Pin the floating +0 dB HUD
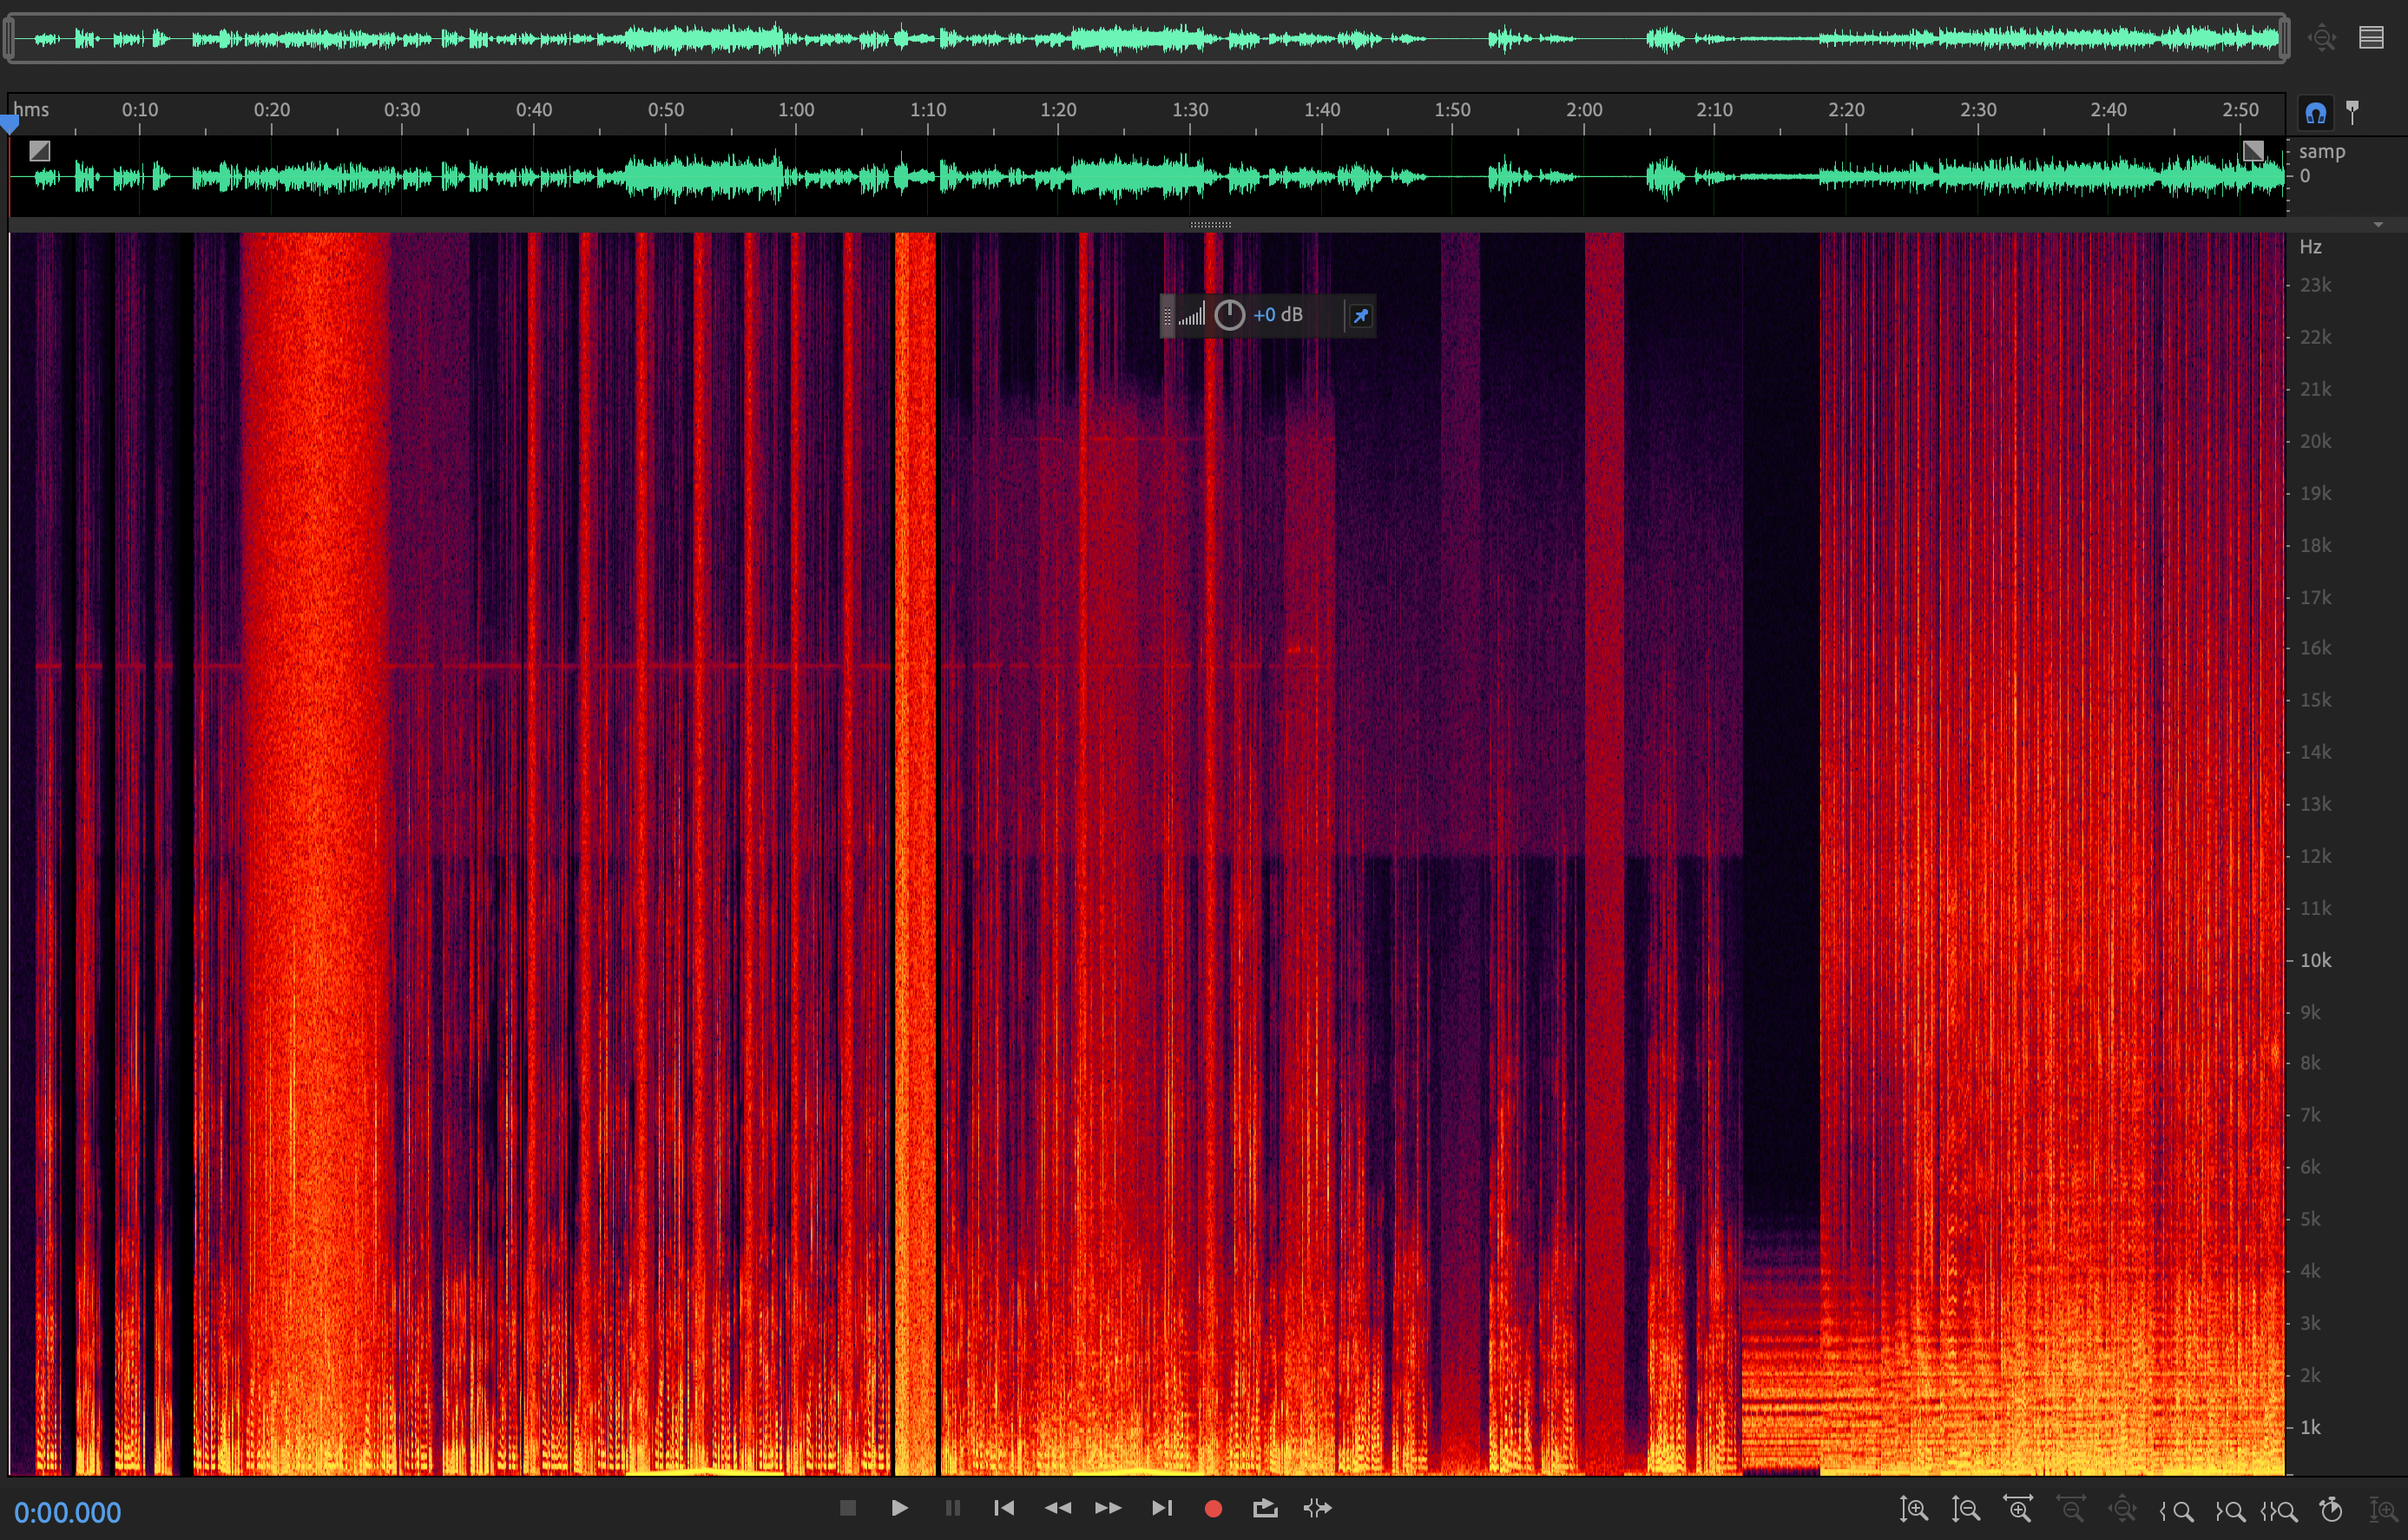Screen dimensions: 2408x1540 [x=1360, y=316]
